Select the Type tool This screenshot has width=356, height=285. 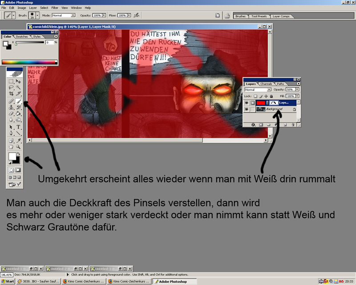pyautogui.click(x=19, y=126)
